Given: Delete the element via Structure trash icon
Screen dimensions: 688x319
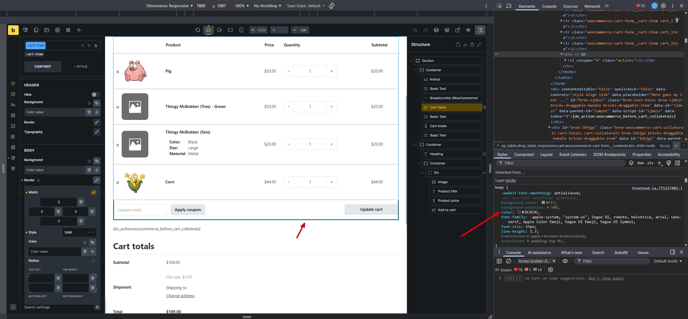Looking at the screenshot, I should [472, 45].
